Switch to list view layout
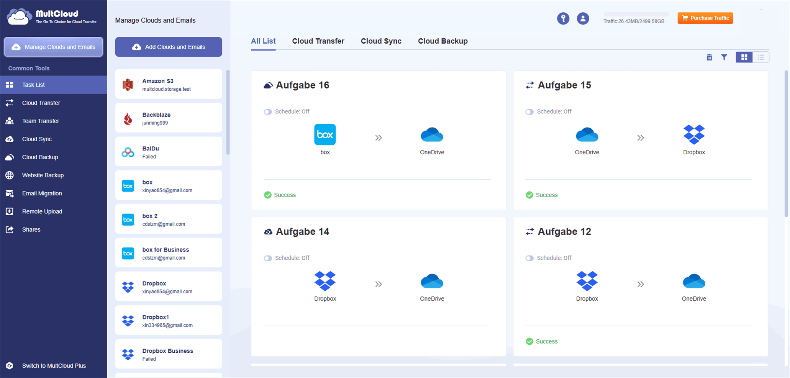This screenshot has height=378, width=790. tap(760, 57)
